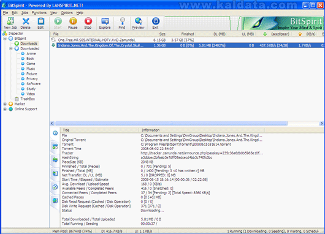Click the HashString value
325x234 pixels.
pos(177,157)
